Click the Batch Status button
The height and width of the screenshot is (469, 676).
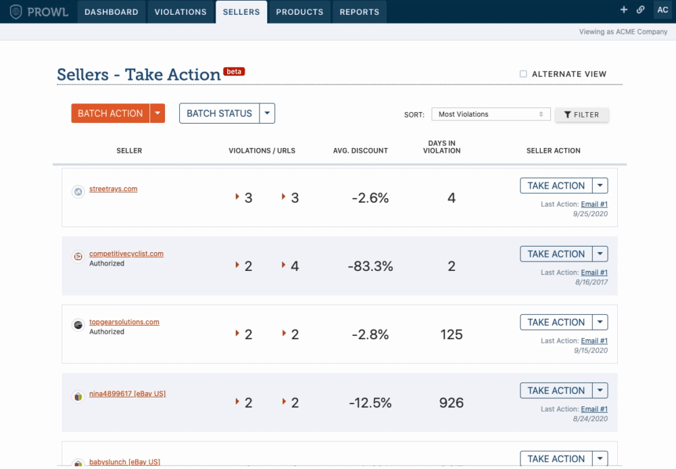(219, 114)
